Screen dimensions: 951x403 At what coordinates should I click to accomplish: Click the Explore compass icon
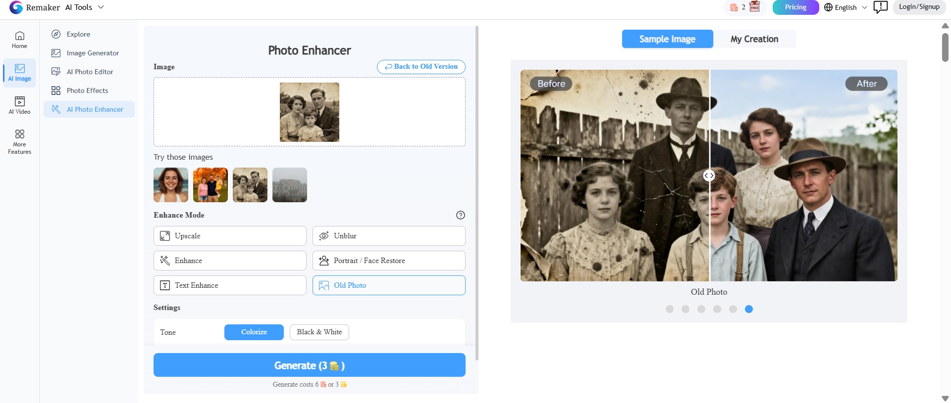[56, 34]
